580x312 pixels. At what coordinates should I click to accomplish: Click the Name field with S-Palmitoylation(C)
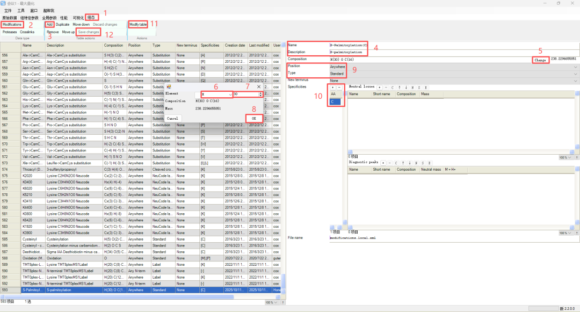pyautogui.click(x=454, y=45)
